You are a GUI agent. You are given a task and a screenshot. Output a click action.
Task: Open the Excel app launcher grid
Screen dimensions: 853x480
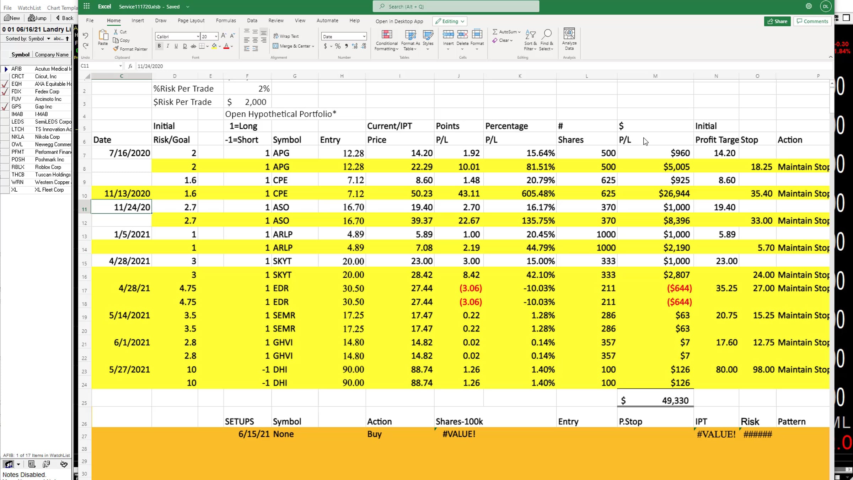click(87, 6)
